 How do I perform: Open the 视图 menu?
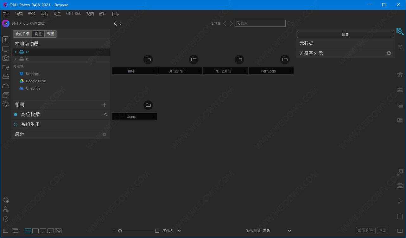(90, 14)
